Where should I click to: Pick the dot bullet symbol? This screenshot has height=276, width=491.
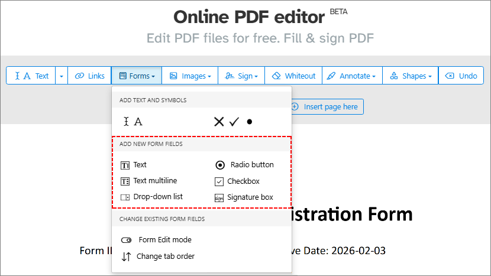point(249,122)
